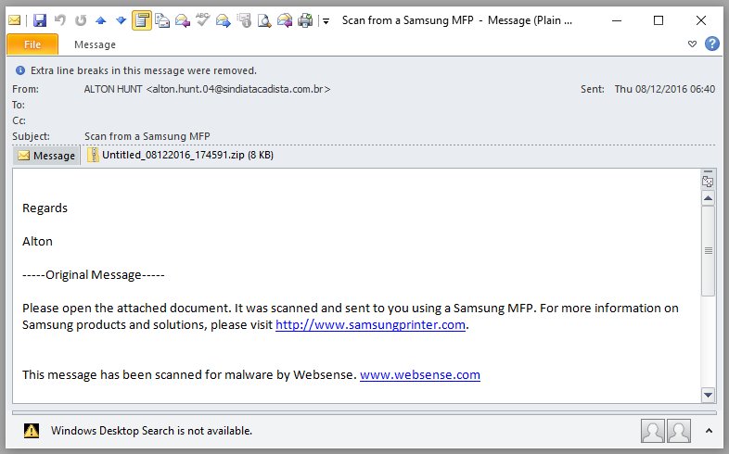The height and width of the screenshot is (454, 729).
Task: Maximize the message window
Action: click(659, 20)
